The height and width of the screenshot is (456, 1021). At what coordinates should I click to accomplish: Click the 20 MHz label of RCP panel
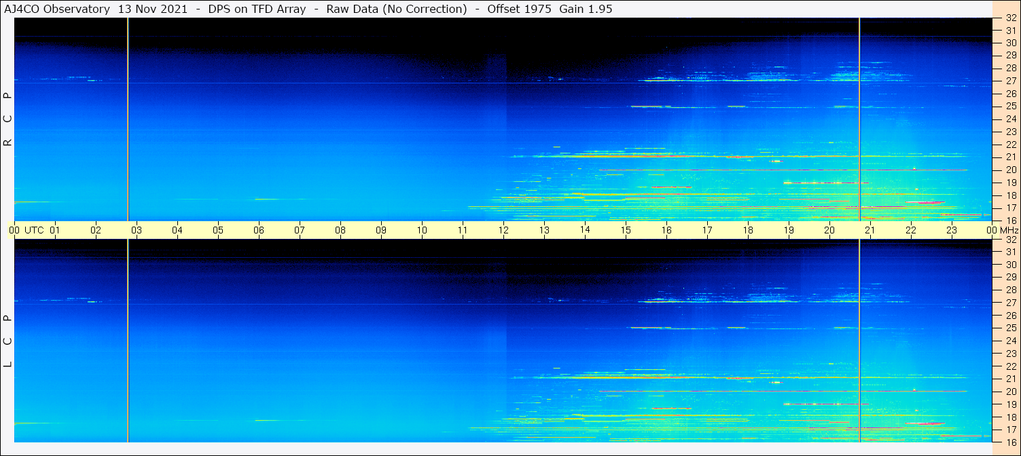pos(1010,170)
